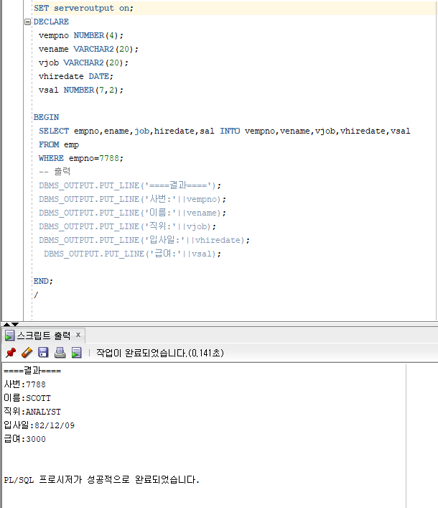The height and width of the screenshot is (508, 438).
Task: Click the PUT_LINE '급여:' statement
Action: pyautogui.click(x=132, y=254)
